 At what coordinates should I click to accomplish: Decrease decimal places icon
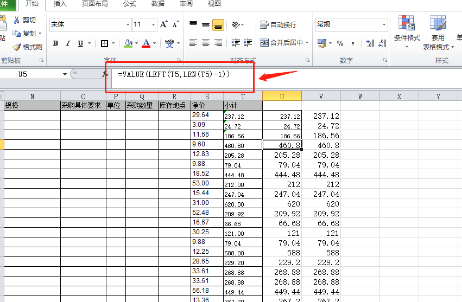pyautogui.click(x=382, y=43)
